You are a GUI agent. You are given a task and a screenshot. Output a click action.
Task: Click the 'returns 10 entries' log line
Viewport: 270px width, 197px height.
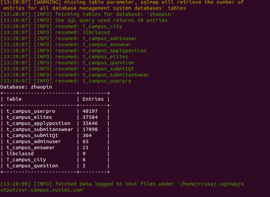point(84,20)
